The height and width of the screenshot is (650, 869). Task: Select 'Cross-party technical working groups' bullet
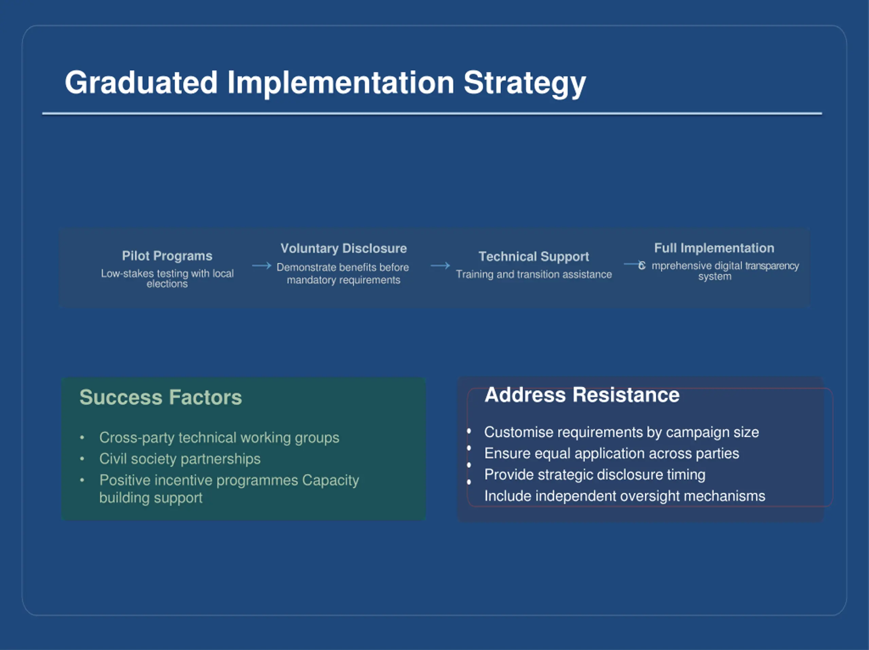[219, 438]
